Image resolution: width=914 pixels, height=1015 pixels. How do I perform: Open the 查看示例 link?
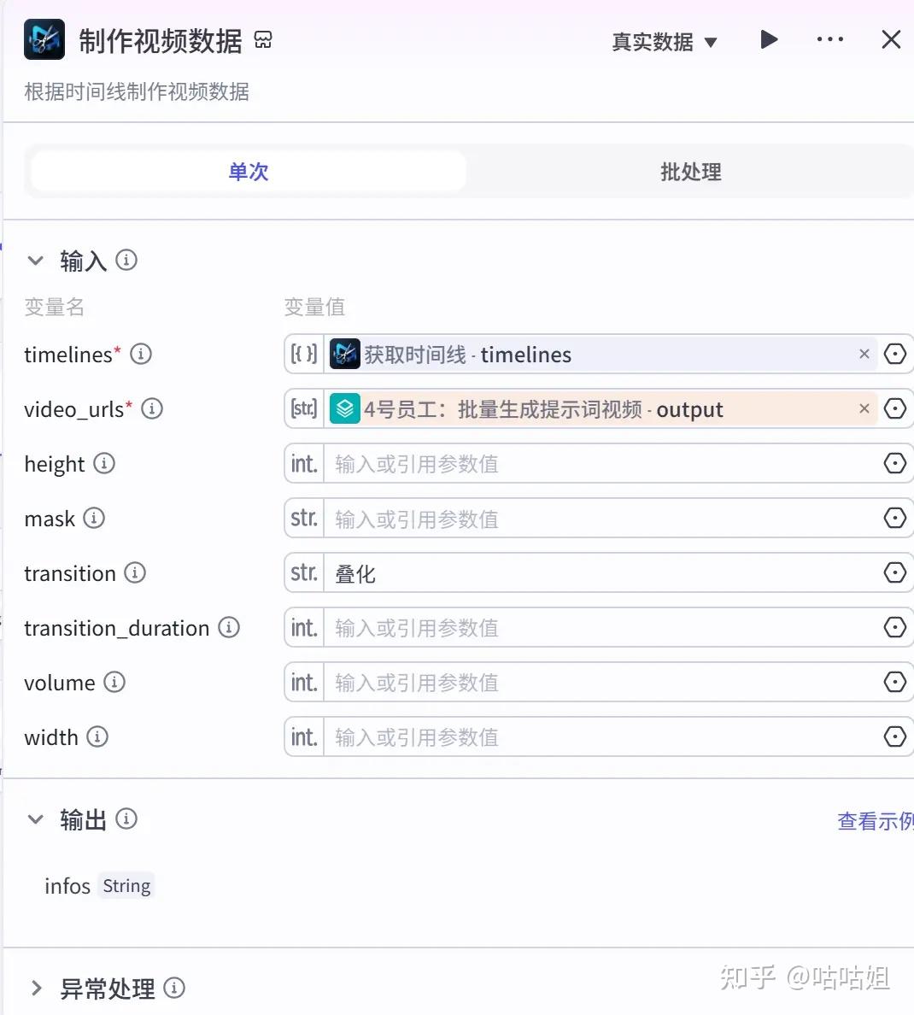pyautogui.click(x=875, y=821)
